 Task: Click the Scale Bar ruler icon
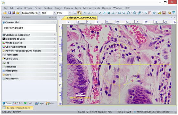[160, 13]
